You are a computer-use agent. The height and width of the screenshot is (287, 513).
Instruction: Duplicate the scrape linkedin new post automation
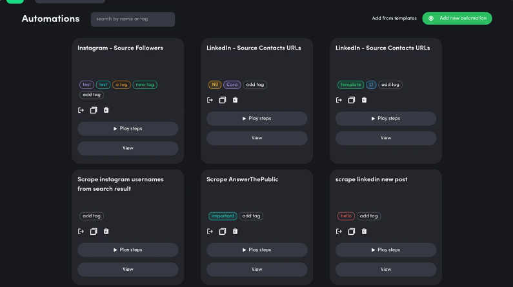coord(352,232)
